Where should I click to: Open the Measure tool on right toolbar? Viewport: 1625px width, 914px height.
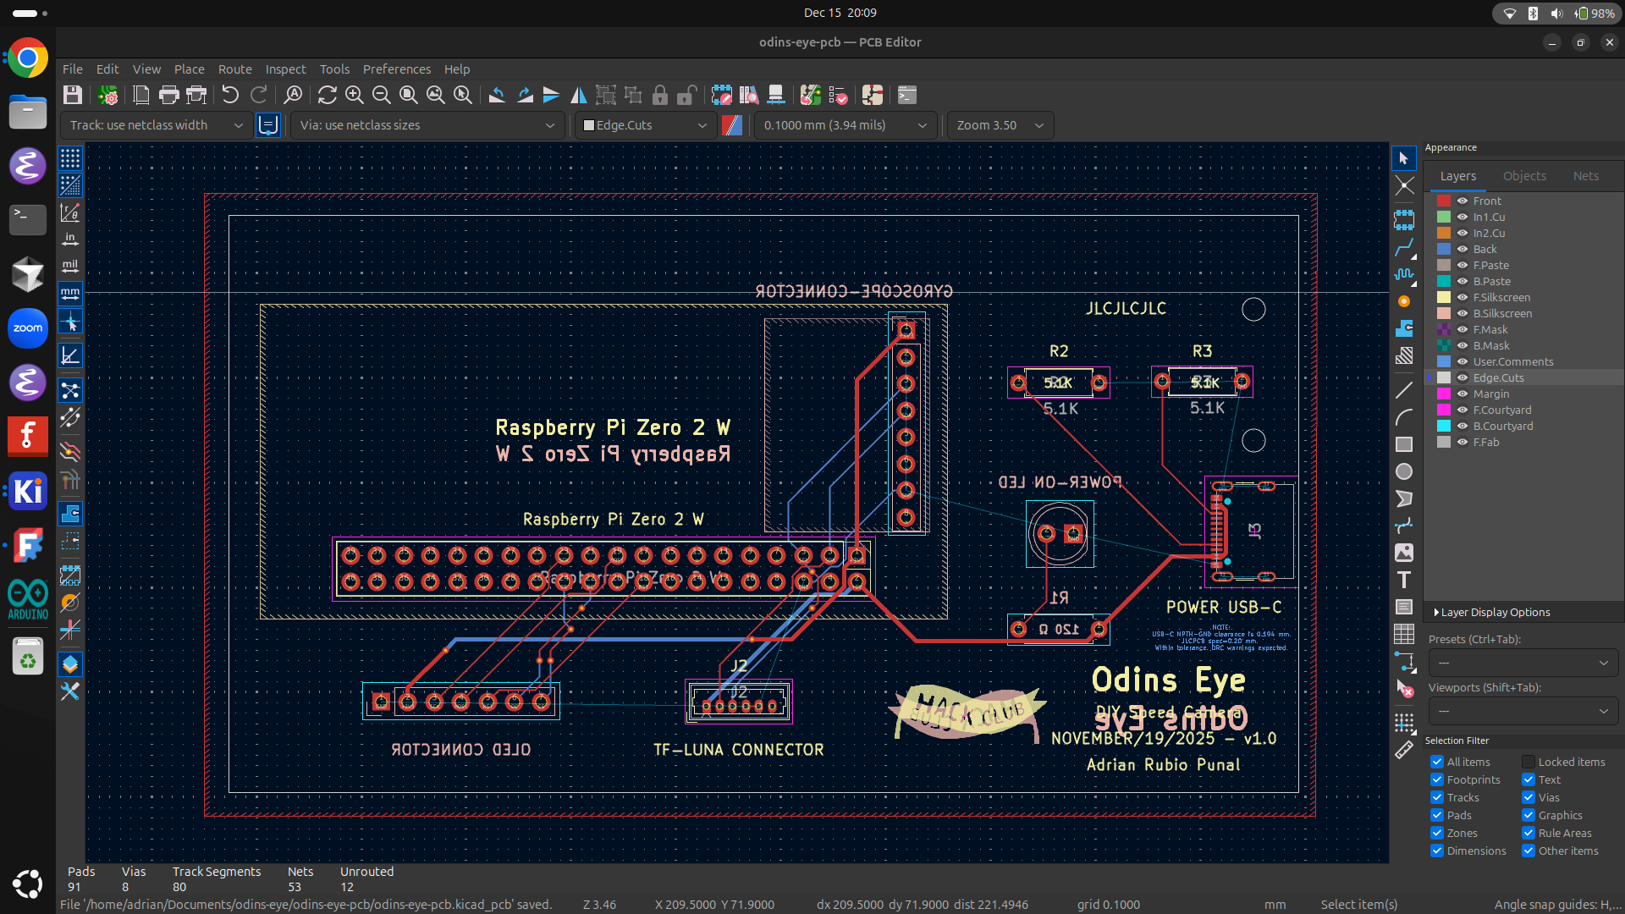pos(1406,750)
